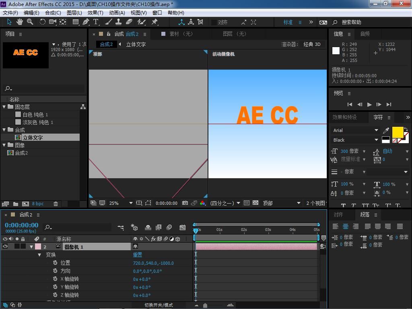Screen dimensions: 412x309
Task: Hide the 摄像机 1 layer eye toggle
Action: point(5,247)
